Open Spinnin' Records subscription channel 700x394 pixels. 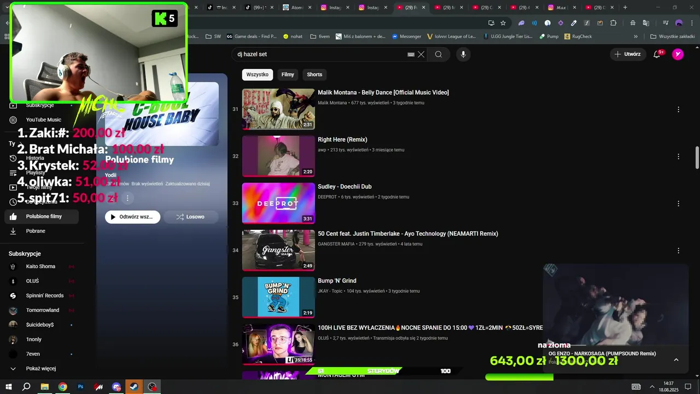click(42, 296)
